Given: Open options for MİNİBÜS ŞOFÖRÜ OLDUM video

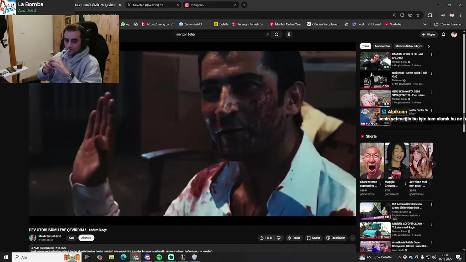Looking at the screenshot, I should 432,224.
